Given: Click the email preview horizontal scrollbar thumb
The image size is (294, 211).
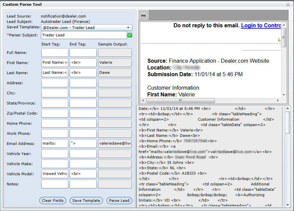Looking at the screenshot, I should [180, 100].
